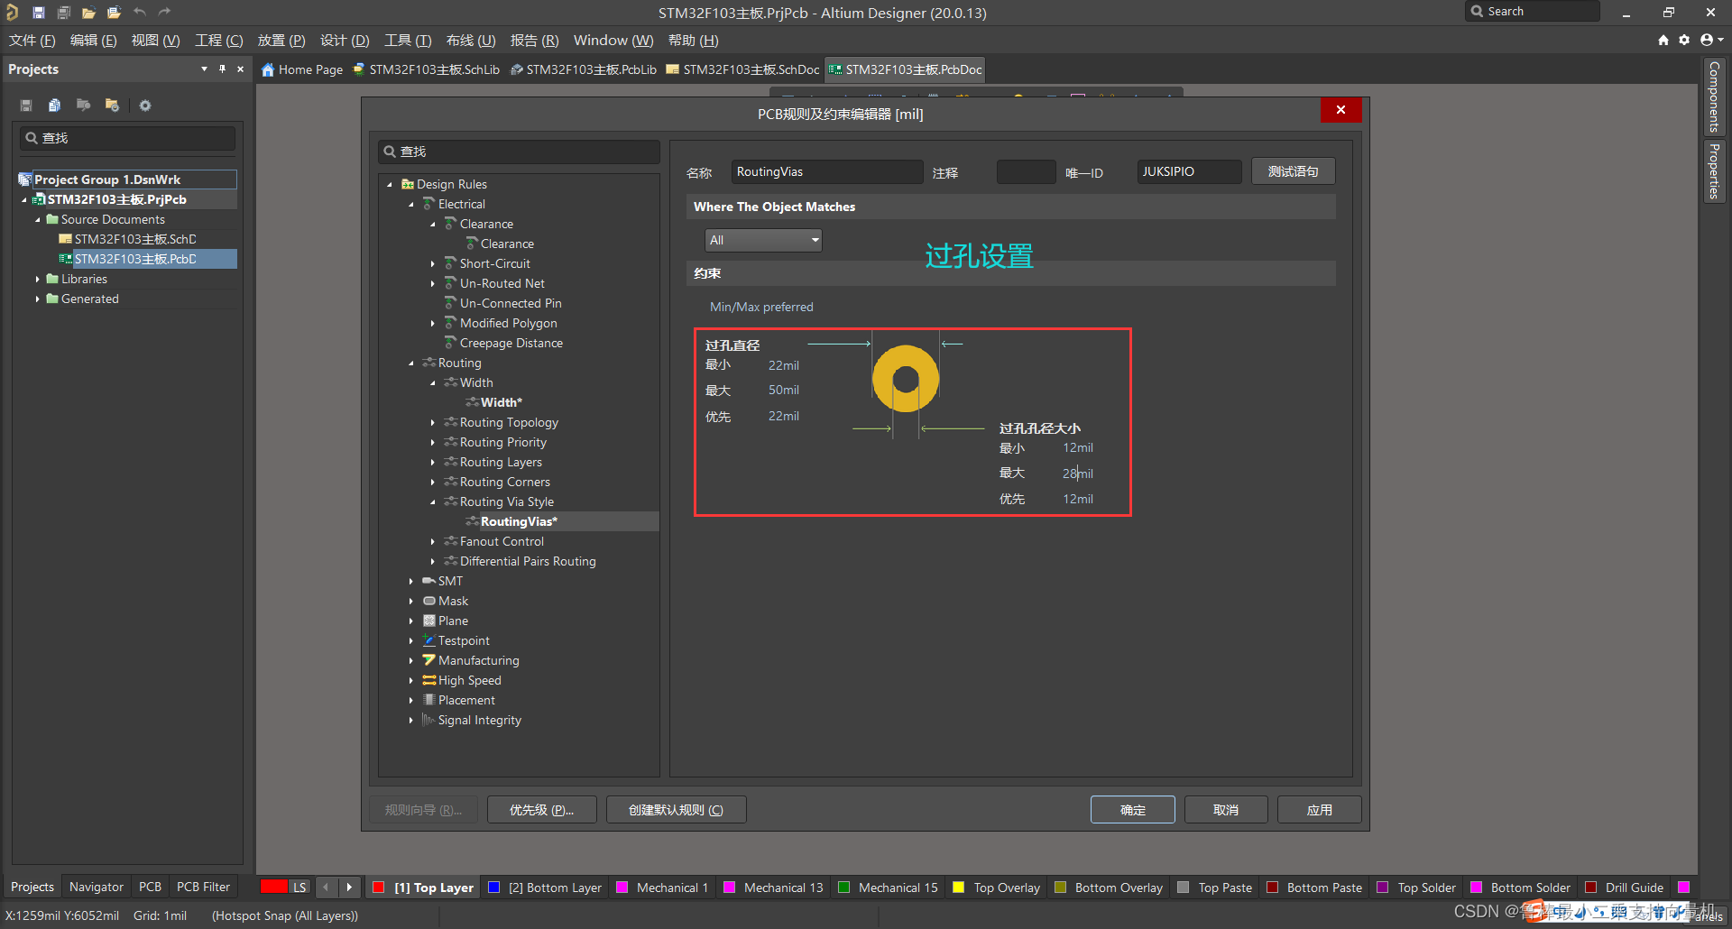1732x929 pixels.
Task: Expand the Routing Topology node
Action: pos(433,422)
